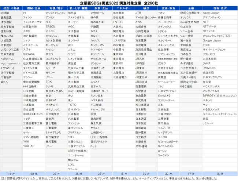Select the ヤマト運輸 cell

point(146,146)
